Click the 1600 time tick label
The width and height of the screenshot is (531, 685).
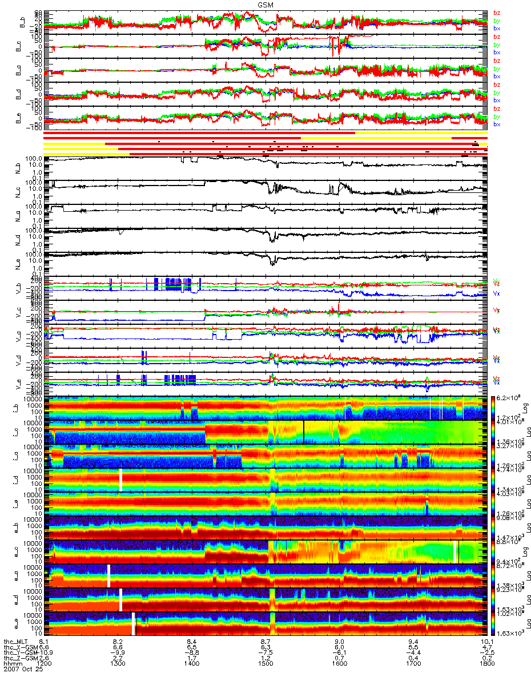pos(339,663)
